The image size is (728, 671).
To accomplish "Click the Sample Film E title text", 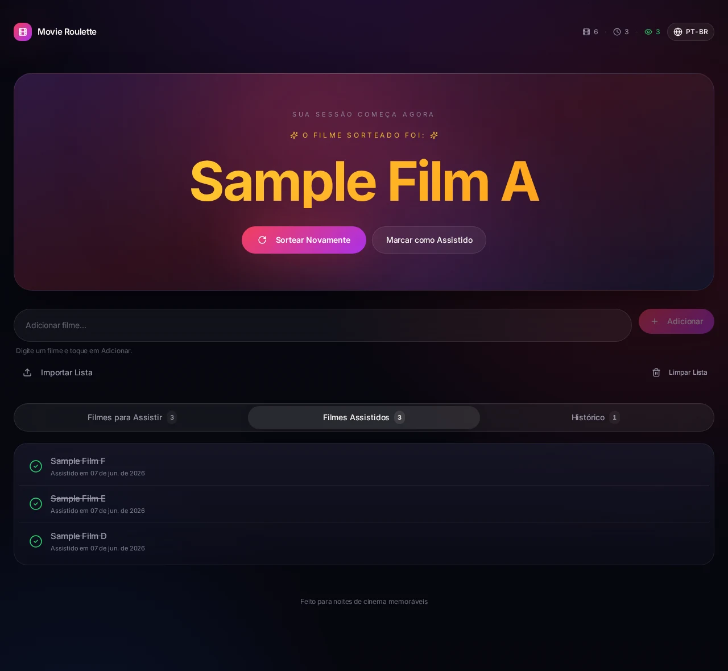I will pos(78,499).
